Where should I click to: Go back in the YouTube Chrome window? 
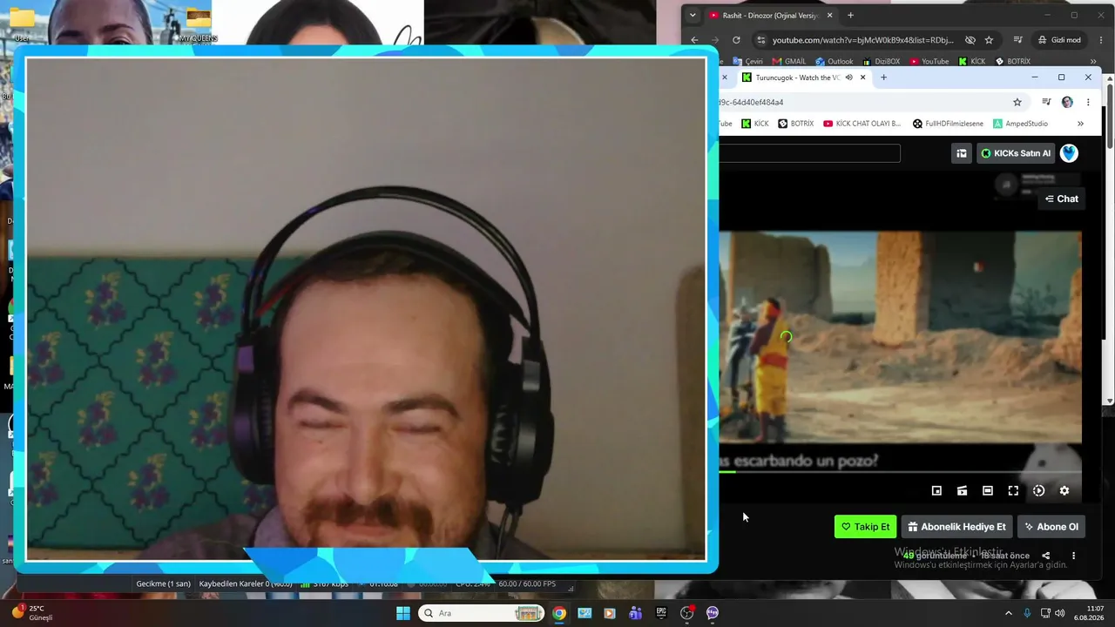coord(694,40)
